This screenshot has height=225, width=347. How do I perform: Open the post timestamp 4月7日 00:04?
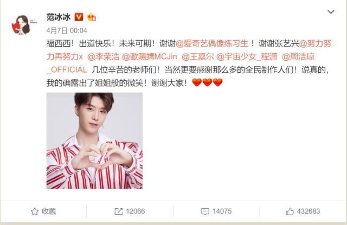pos(67,30)
